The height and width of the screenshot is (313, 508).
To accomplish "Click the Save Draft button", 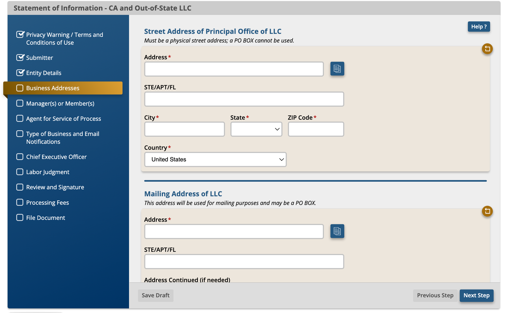I will [156, 295].
